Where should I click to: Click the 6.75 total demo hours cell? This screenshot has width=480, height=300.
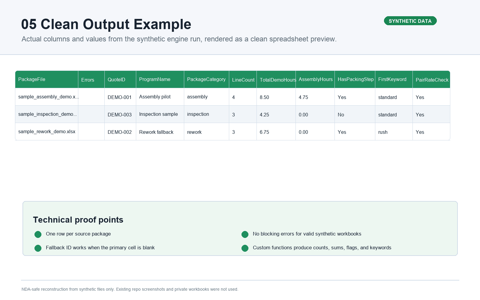(276, 132)
